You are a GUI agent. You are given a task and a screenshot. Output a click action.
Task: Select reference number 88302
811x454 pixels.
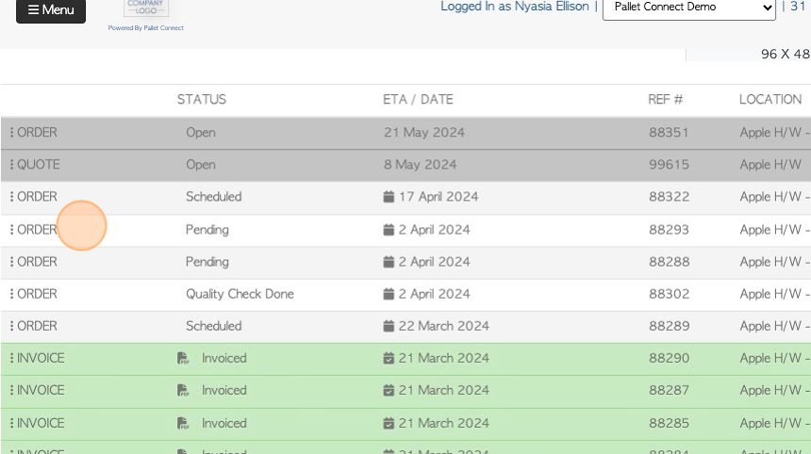coord(669,293)
